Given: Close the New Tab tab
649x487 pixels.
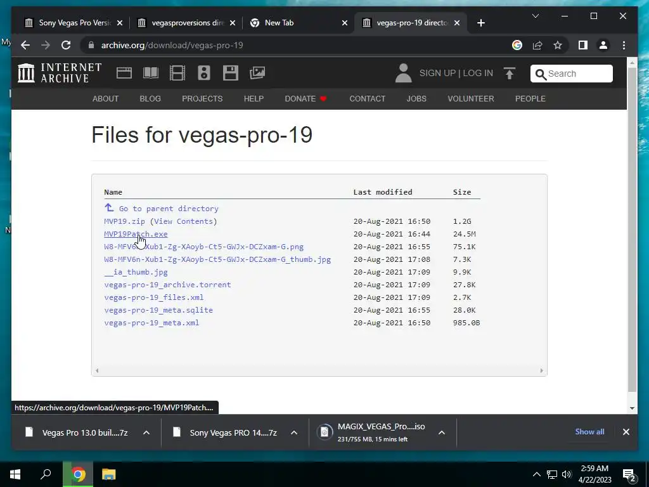Looking at the screenshot, I should [x=345, y=23].
